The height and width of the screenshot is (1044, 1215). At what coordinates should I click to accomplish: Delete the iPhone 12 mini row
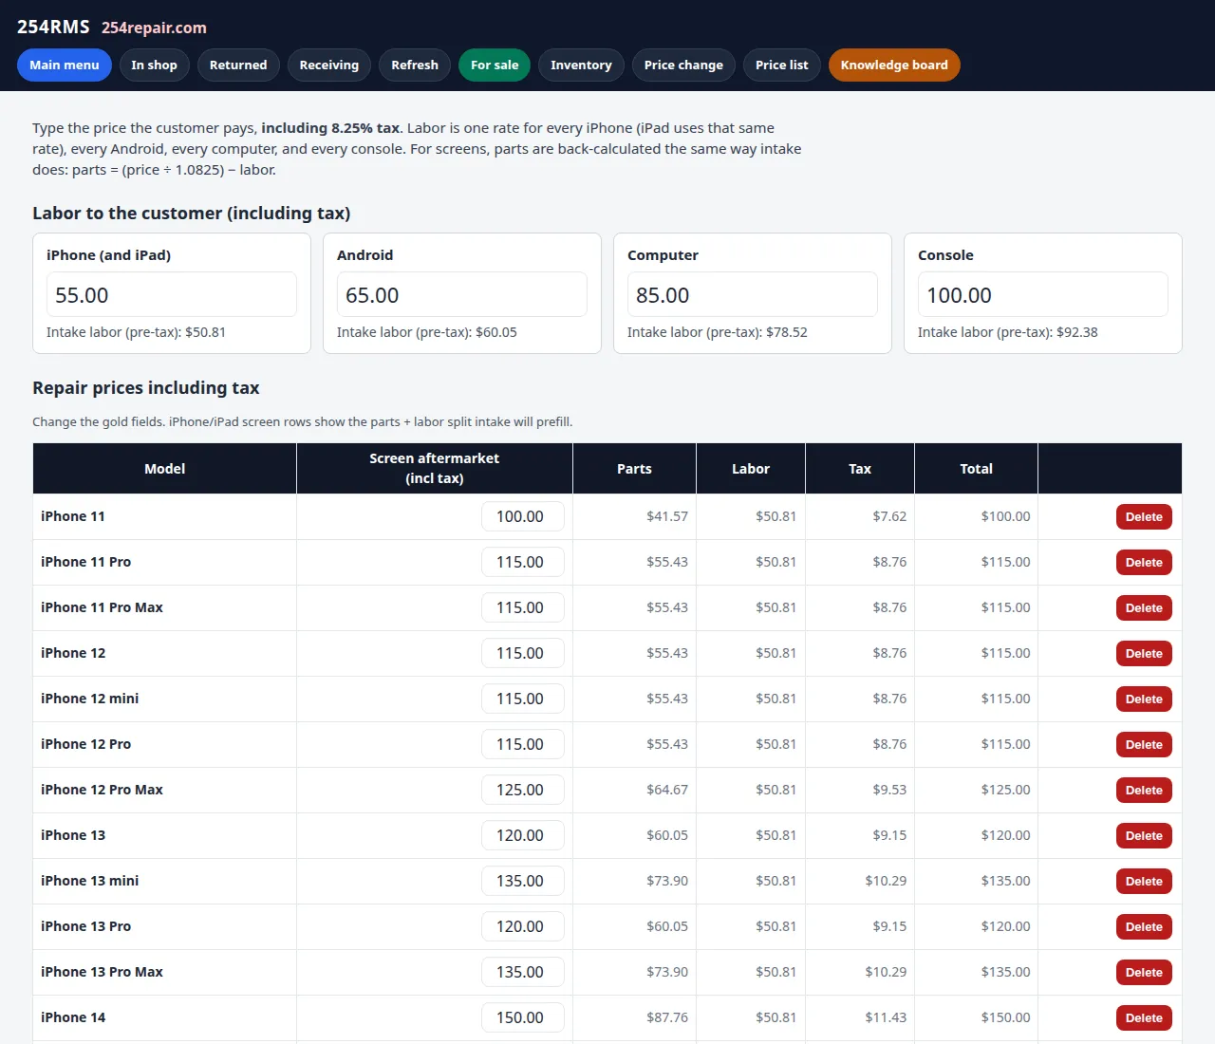[1144, 699]
